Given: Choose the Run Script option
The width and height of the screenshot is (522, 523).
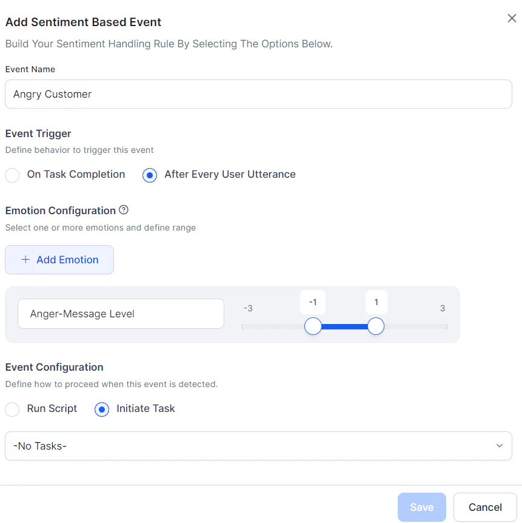Looking at the screenshot, I should click(12, 409).
